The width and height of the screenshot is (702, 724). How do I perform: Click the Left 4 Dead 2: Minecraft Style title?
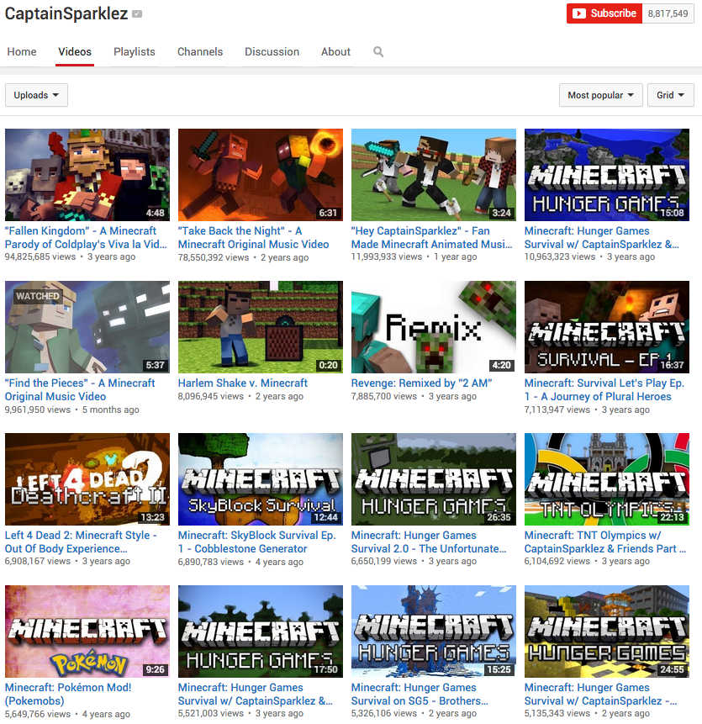pos(81,542)
